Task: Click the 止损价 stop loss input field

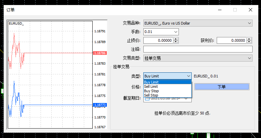Action: click(158, 40)
